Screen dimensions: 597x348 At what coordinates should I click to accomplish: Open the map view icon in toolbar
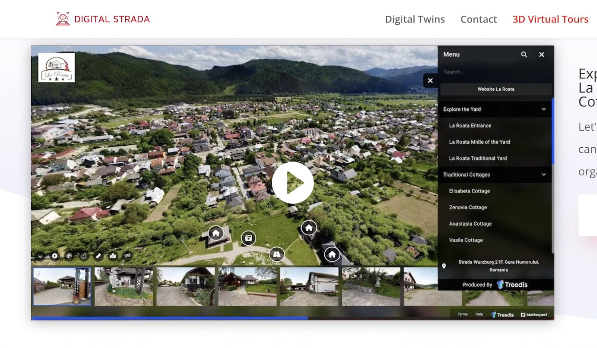(x=113, y=256)
